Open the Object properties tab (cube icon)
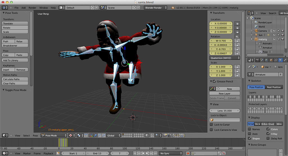288x156 pixels. [x=271, y=60]
